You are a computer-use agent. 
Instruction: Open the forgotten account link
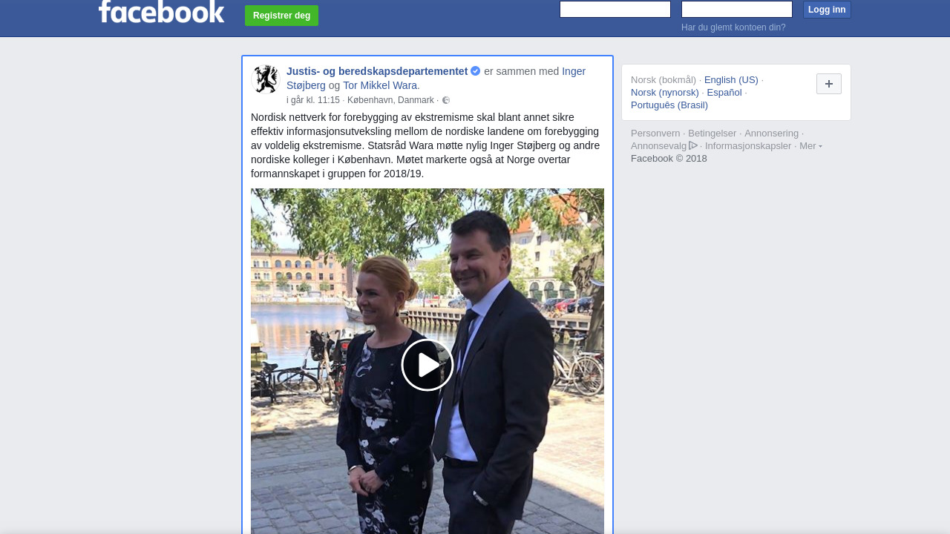(x=733, y=27)
